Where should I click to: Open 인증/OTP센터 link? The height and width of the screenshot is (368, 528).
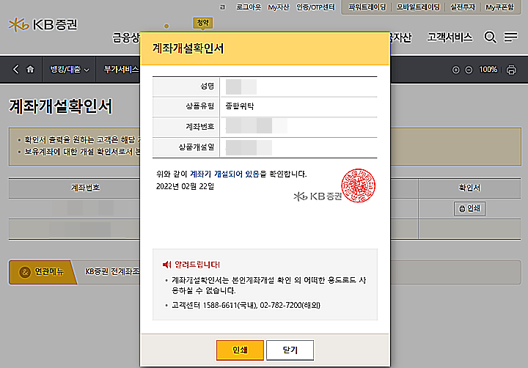coord(315,7)
